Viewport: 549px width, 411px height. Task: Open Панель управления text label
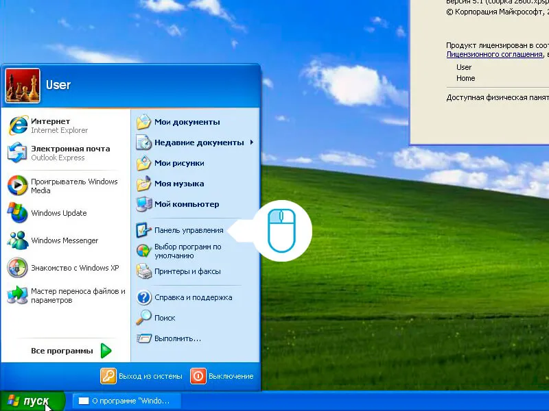tap(189, 230)
